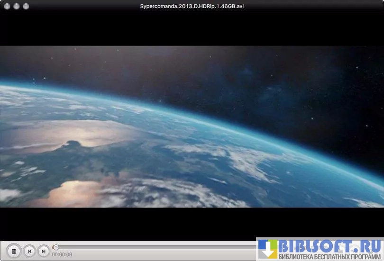This screenshot has width=384, height=261.
Task: Skip to the next track
Action: [44, 251]
